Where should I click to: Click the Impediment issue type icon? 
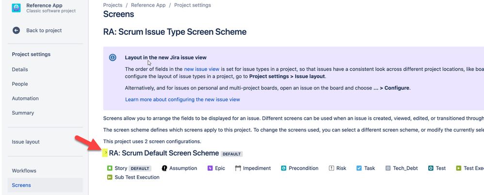coord(238,168)
